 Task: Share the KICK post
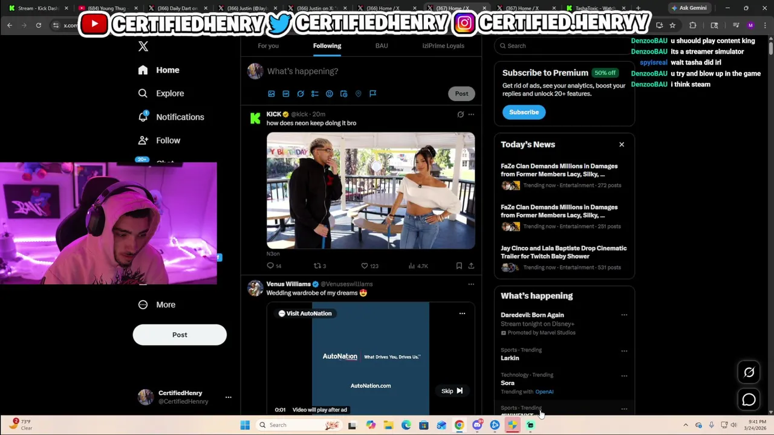[471, 266]
